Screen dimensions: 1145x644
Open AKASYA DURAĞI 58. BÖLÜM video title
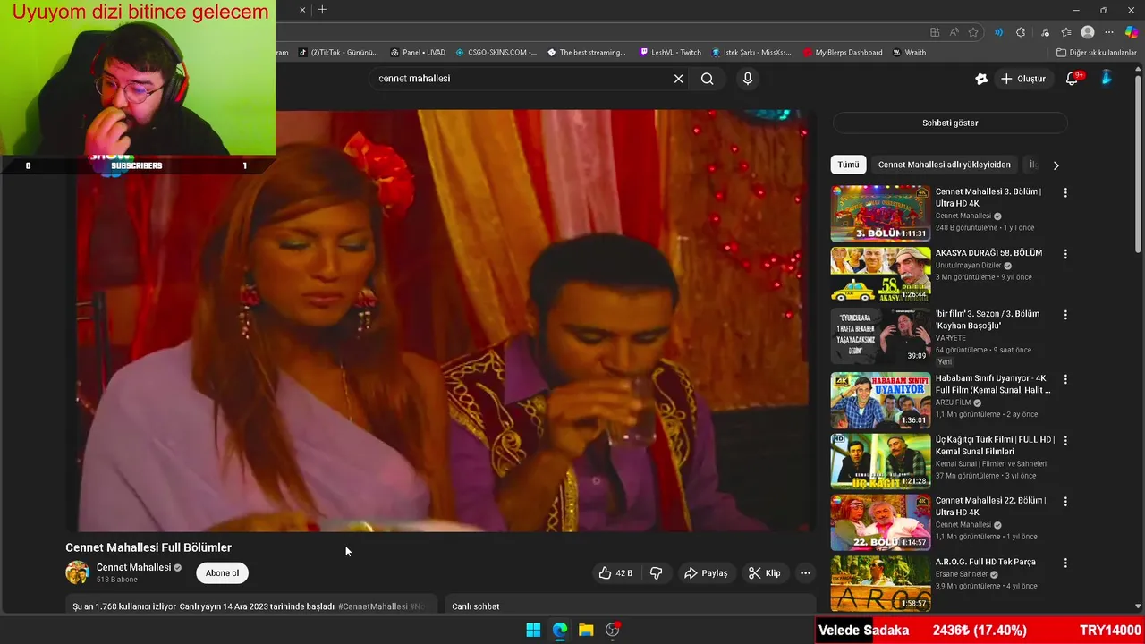point(988,253)
